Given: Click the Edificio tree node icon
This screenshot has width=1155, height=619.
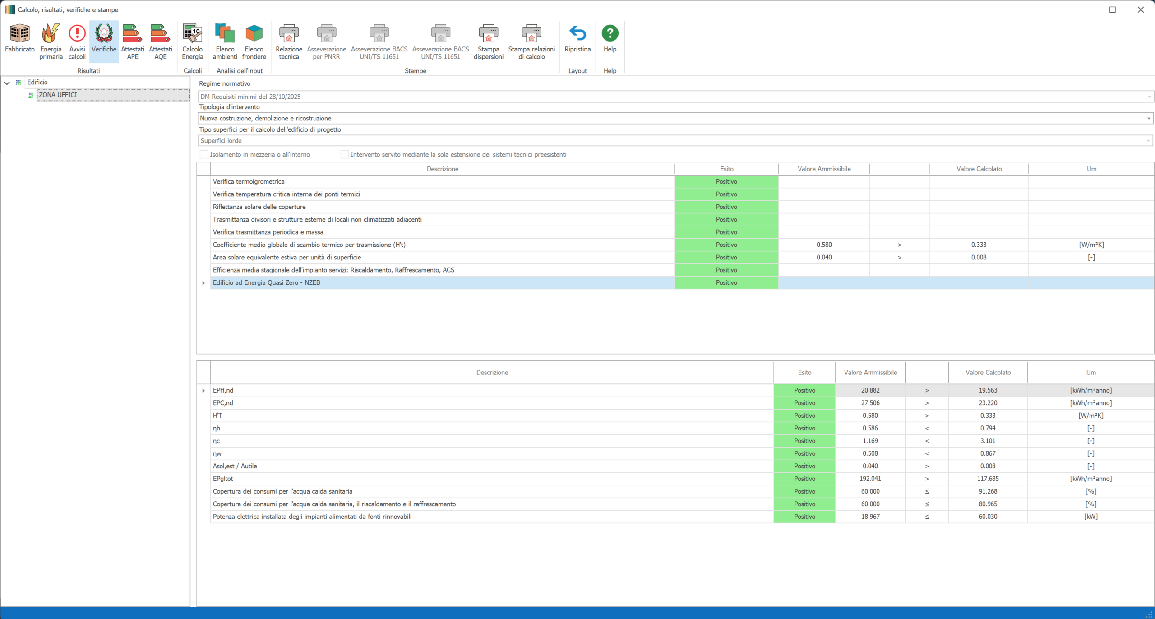Looking at the screenshot, I should 18,83.
